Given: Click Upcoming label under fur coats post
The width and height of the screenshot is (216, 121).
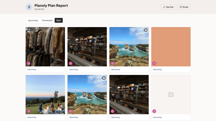Looking at the screenshot, I should click(32, 69).
